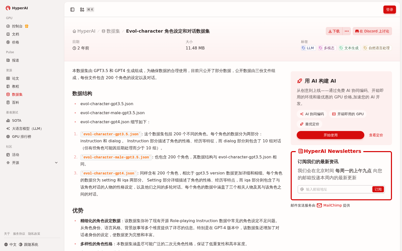The height and width of the screenshot is (251, 402).
Task: Open the 服务协议 footer link
Action: click(19, 234)
